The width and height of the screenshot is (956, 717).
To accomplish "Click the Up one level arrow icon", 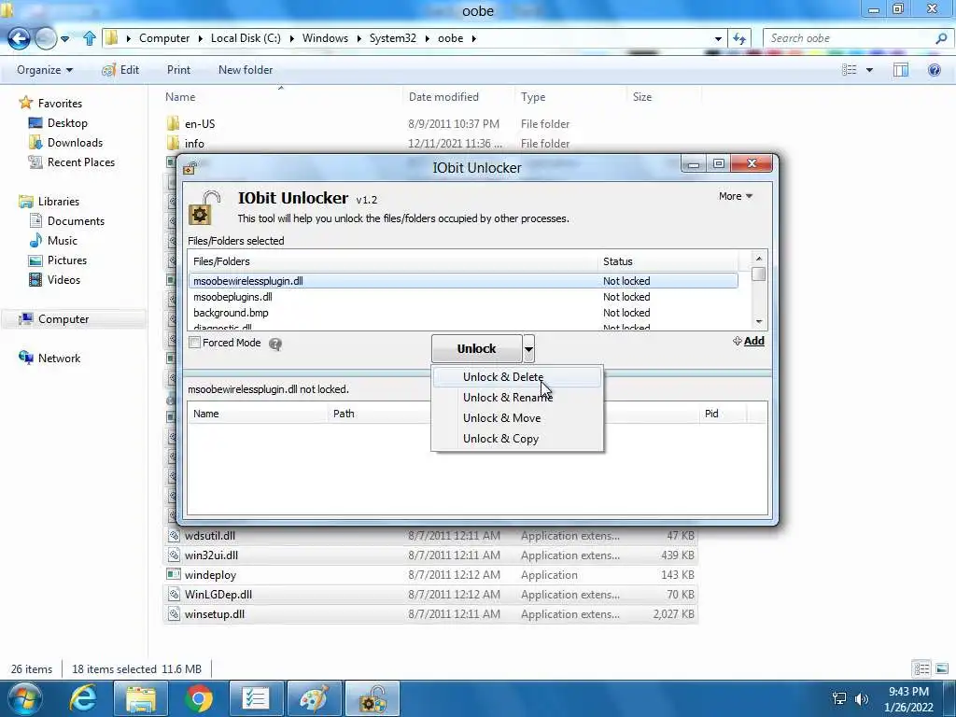I will point(90,38).
